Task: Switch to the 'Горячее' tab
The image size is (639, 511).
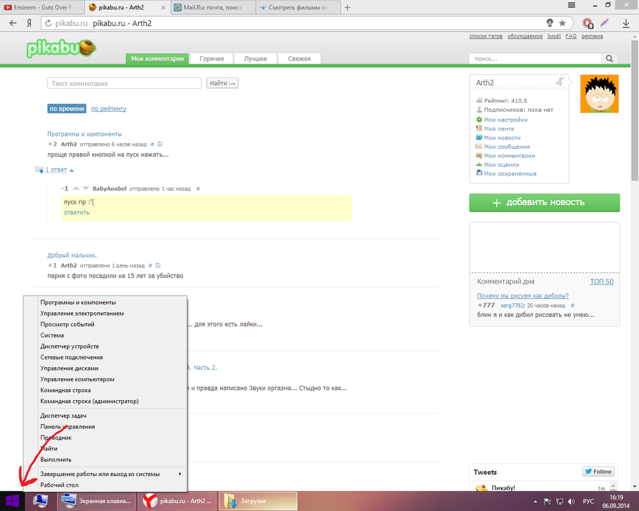Action: [x=212, y=59]
